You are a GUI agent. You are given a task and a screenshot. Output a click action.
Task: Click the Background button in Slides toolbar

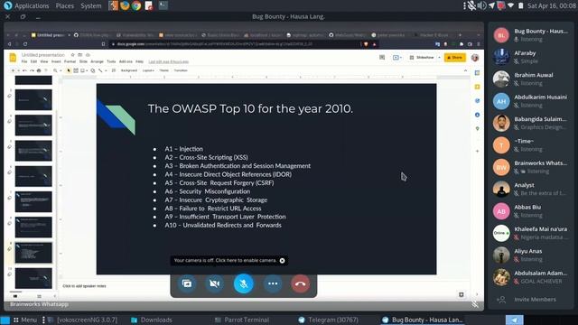pyautogui.click(x=129, y=70)
